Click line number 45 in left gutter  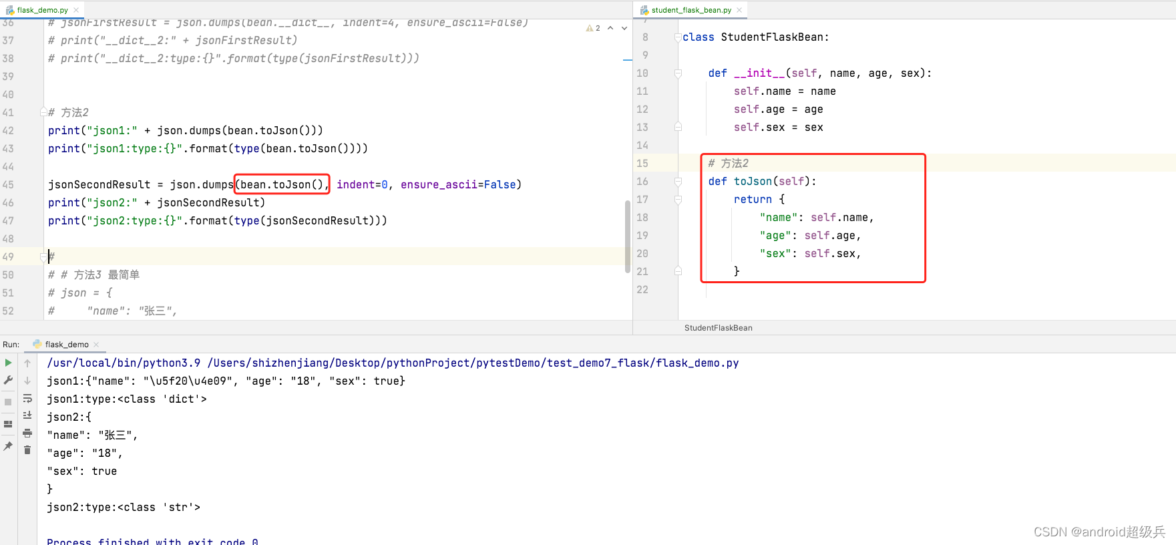coord(8,184)
